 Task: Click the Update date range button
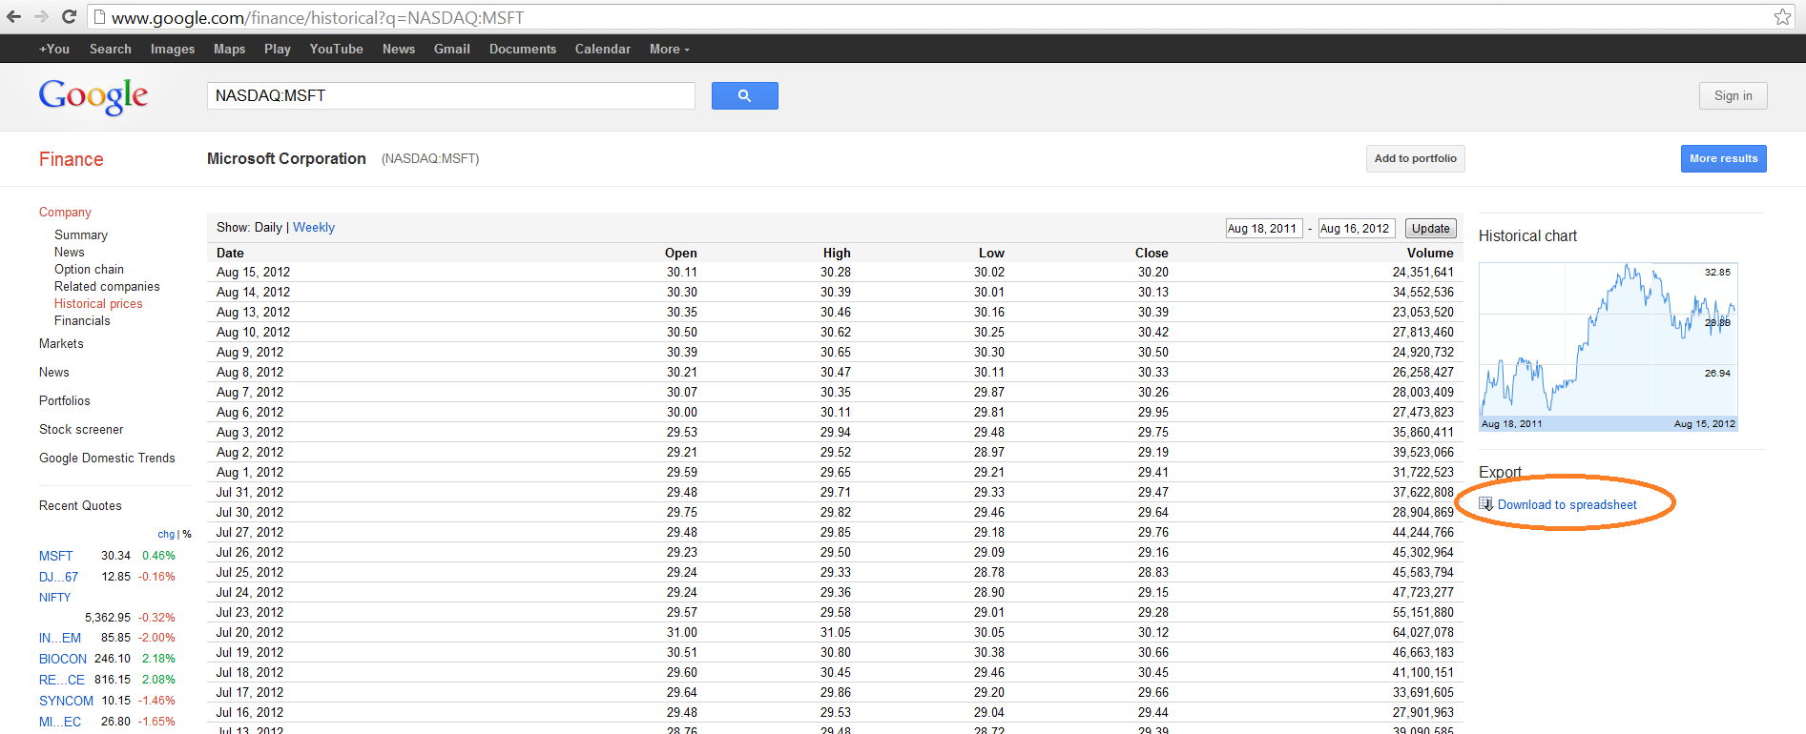coord(1430,228)
